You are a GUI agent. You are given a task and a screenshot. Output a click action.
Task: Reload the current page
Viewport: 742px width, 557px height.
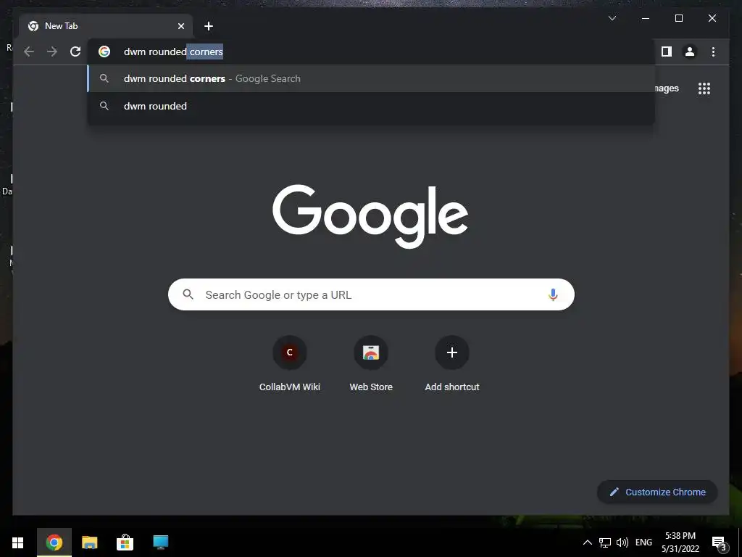[x=75, y=51]
